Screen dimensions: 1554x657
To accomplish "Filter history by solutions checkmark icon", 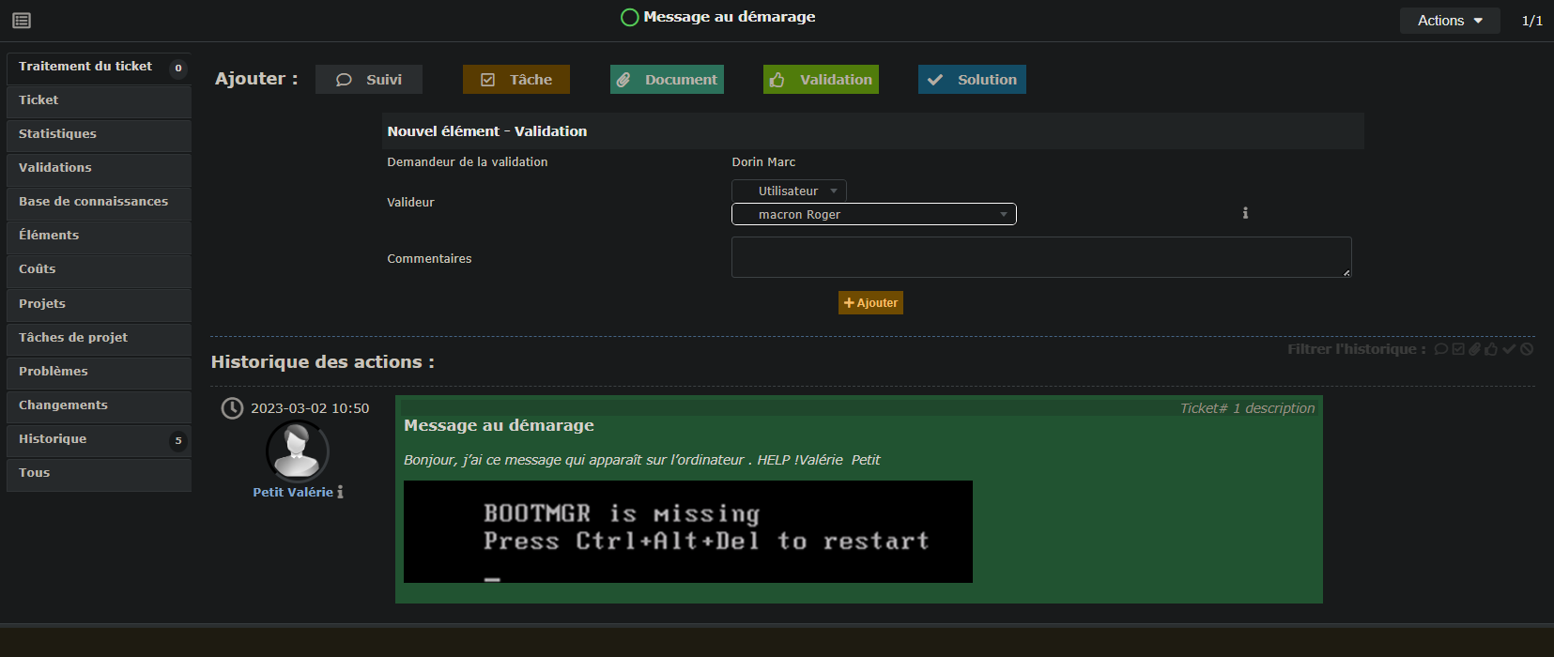I will click(1509, 349).
